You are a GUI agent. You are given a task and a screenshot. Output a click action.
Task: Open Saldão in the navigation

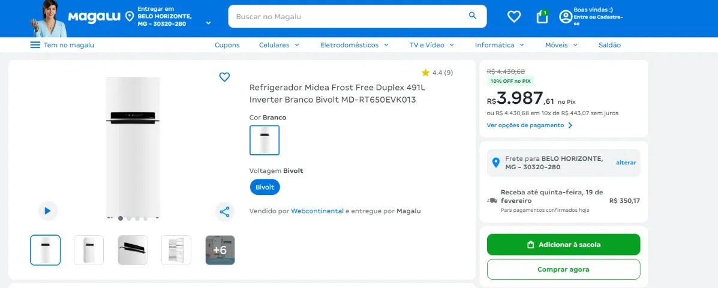(x=609, y=45)
